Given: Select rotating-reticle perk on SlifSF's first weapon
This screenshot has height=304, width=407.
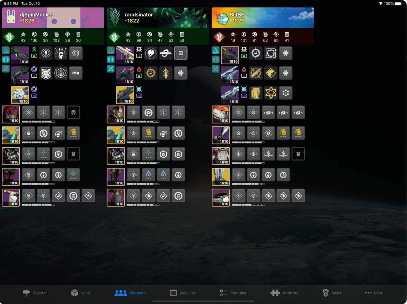Looking at the screenshot, I should coord(256,53).
